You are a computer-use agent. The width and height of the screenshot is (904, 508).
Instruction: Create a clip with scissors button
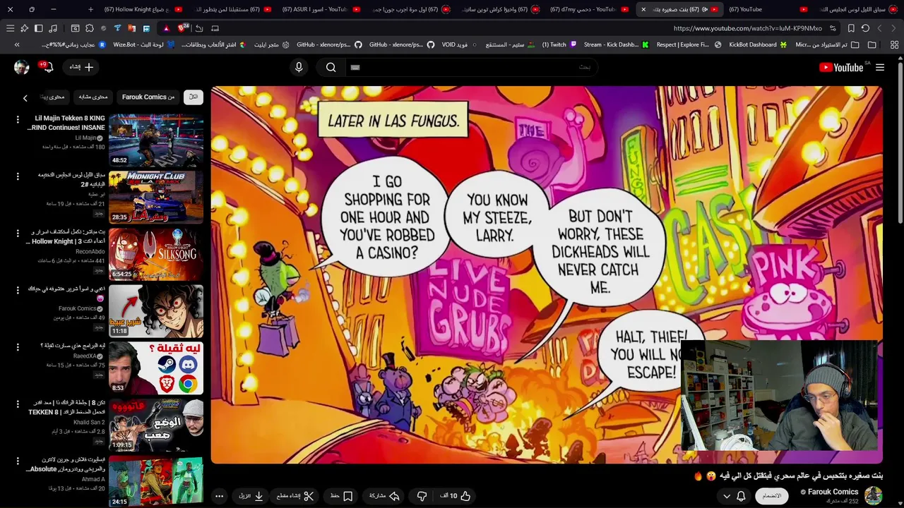click(x=295, y=496)
